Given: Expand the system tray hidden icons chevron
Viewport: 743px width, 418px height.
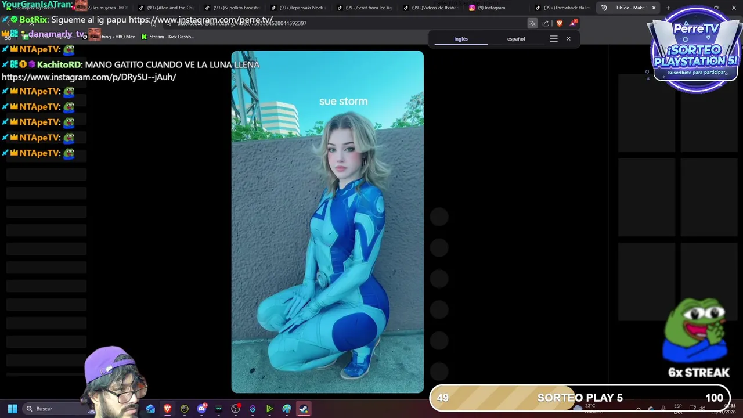Looking at the screenshot, I should tap(639, 409).
